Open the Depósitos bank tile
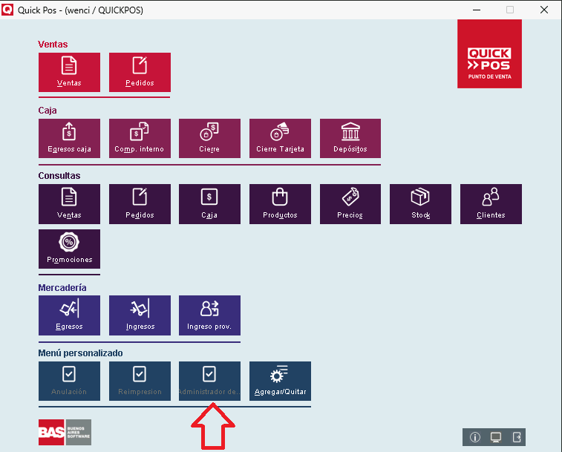This screenshot has height=452, width=562. point(350,138)
